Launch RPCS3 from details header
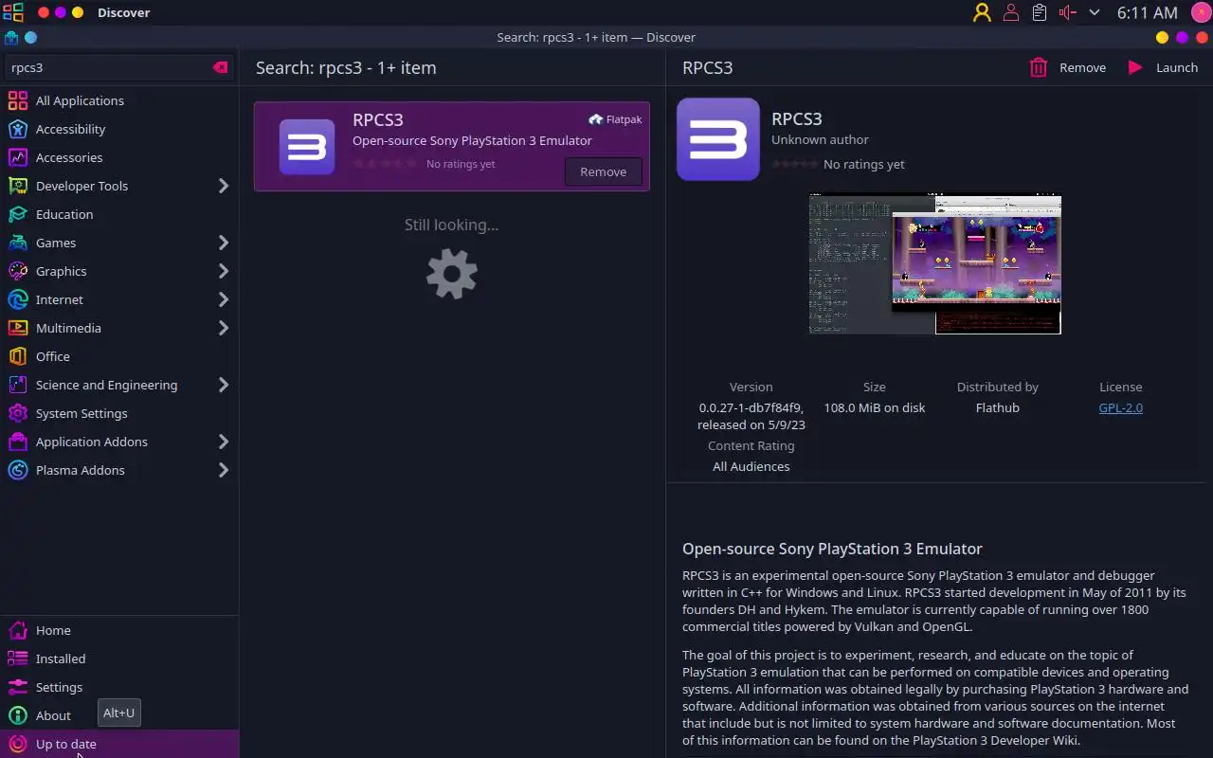The height and width of the screenshot is (758, 1213). coord(1163,67)
